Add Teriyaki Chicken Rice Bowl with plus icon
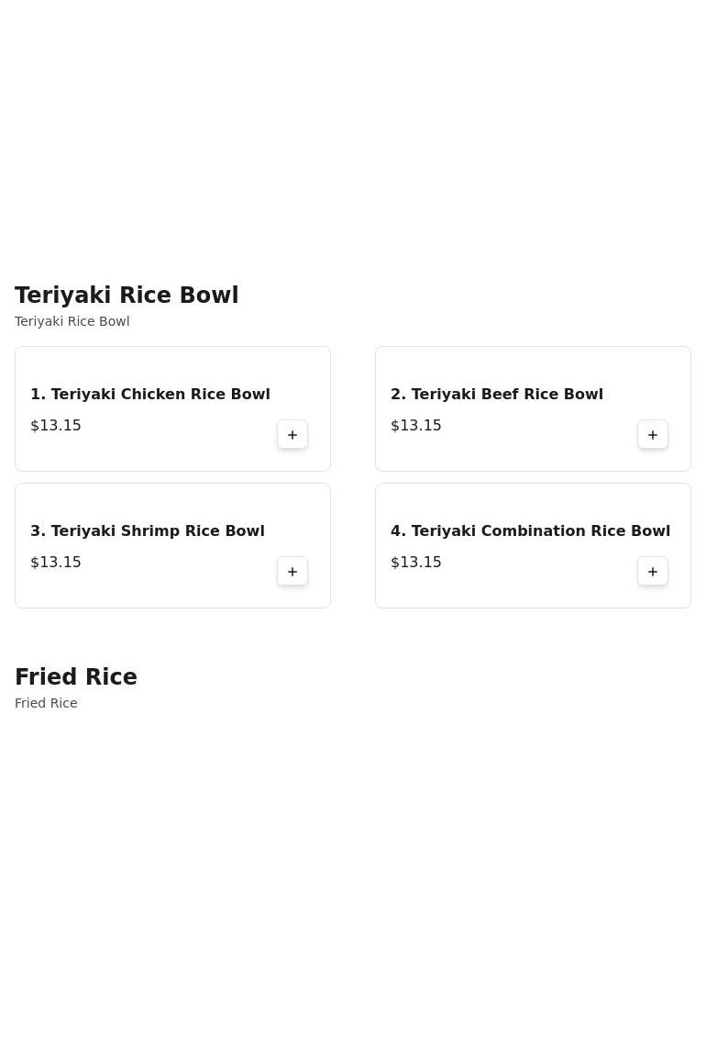 [292, 434]
